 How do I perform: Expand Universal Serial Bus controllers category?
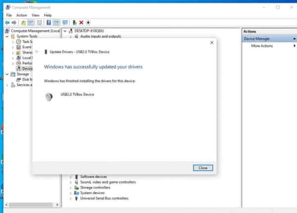(71, 199)
